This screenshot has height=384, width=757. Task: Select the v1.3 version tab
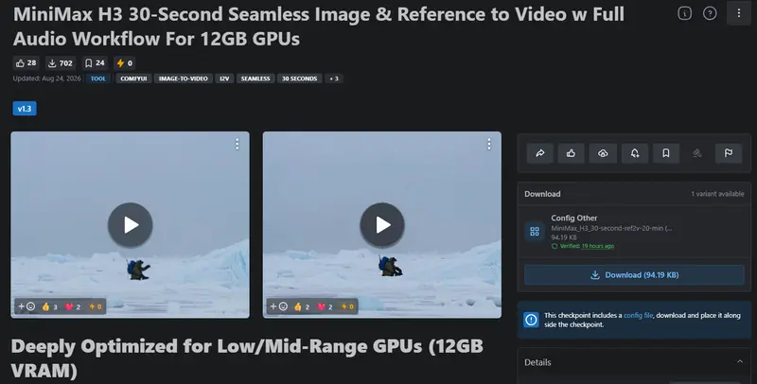25,109
